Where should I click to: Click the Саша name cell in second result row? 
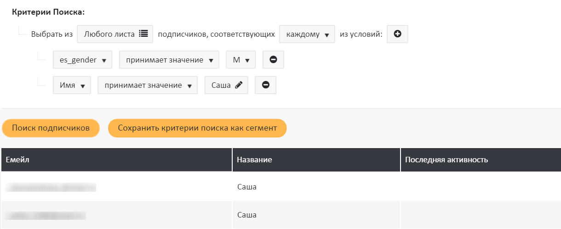coord(247,215)
